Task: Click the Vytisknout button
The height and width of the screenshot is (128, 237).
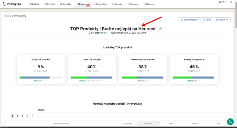Action: 222,20
